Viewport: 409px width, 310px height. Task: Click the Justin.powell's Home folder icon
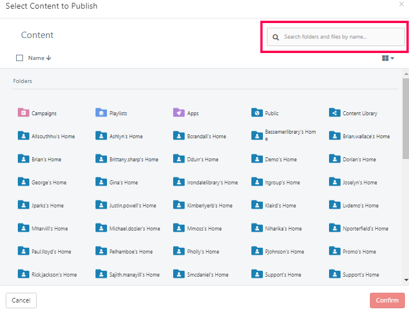[101, 205]
